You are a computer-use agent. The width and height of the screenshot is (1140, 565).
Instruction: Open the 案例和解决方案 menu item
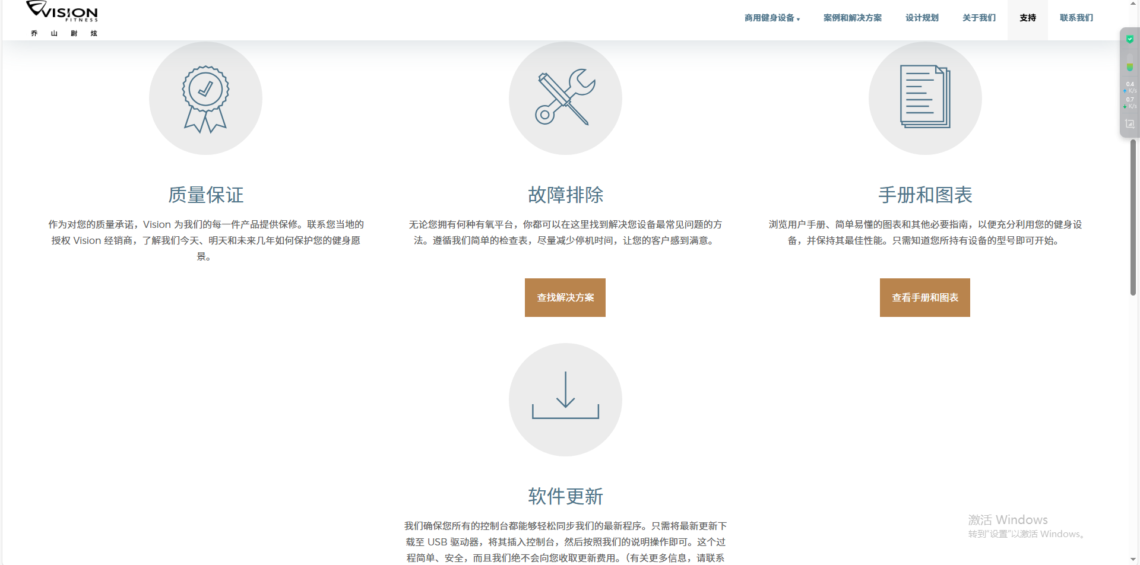pos(852,18)
